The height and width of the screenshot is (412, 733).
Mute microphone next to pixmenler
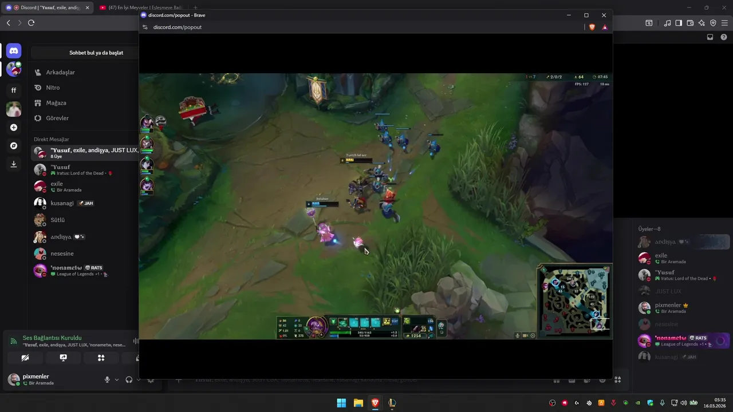coord(107,379)
